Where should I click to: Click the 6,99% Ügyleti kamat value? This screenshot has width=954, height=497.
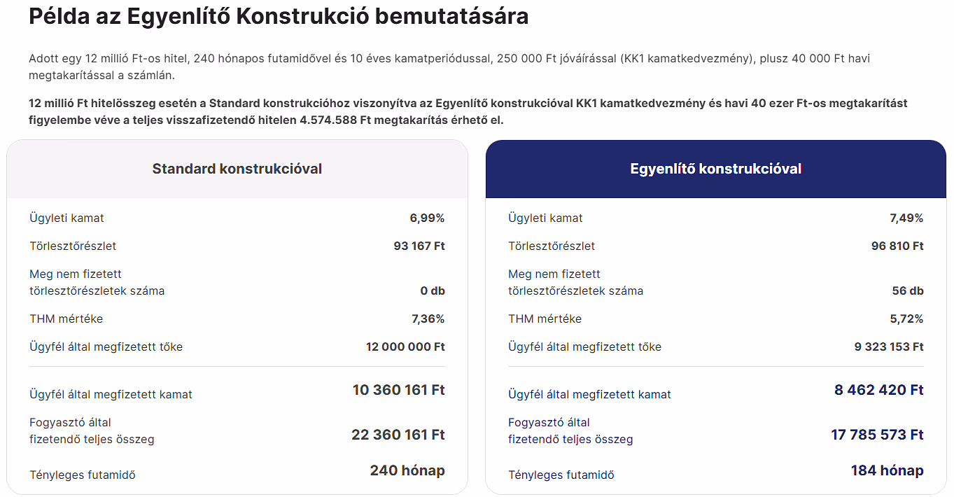coord(427,218)
